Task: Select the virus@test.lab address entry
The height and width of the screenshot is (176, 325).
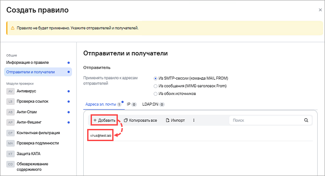Action: [101, 135]
